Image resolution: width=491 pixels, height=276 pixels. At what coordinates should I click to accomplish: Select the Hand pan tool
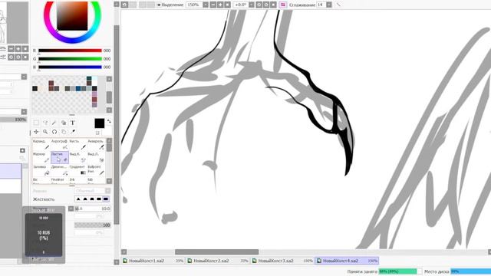coord(64,132)
